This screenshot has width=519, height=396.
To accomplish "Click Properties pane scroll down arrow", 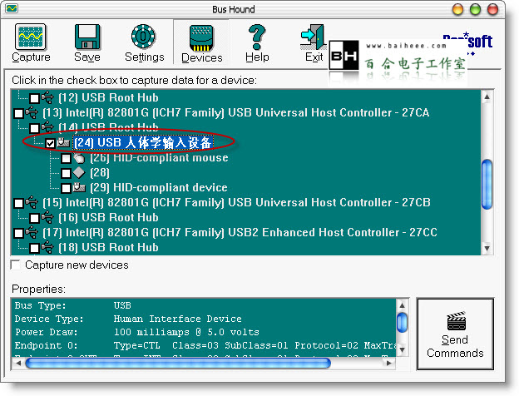I will point(402,349).
